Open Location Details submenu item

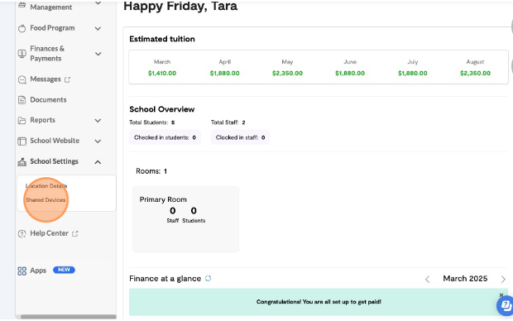coord(46,186)
